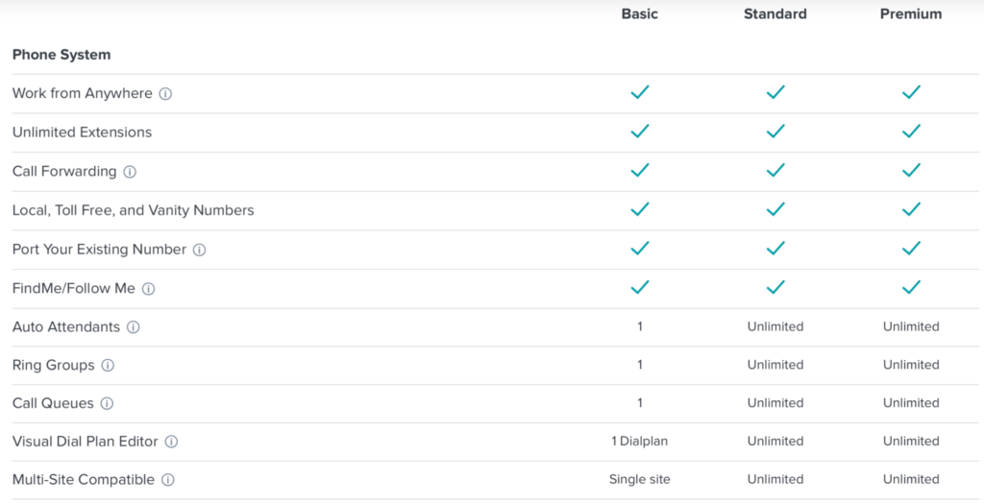Image resolution: width=984 pixels, height=504 pixels.
Task: Click the Auto Attendants info icon
Action: [x=134, y=327]
